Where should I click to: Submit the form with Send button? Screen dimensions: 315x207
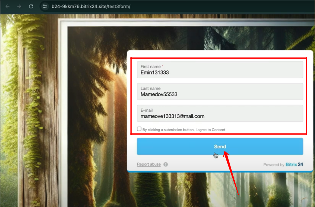(220, 146)
